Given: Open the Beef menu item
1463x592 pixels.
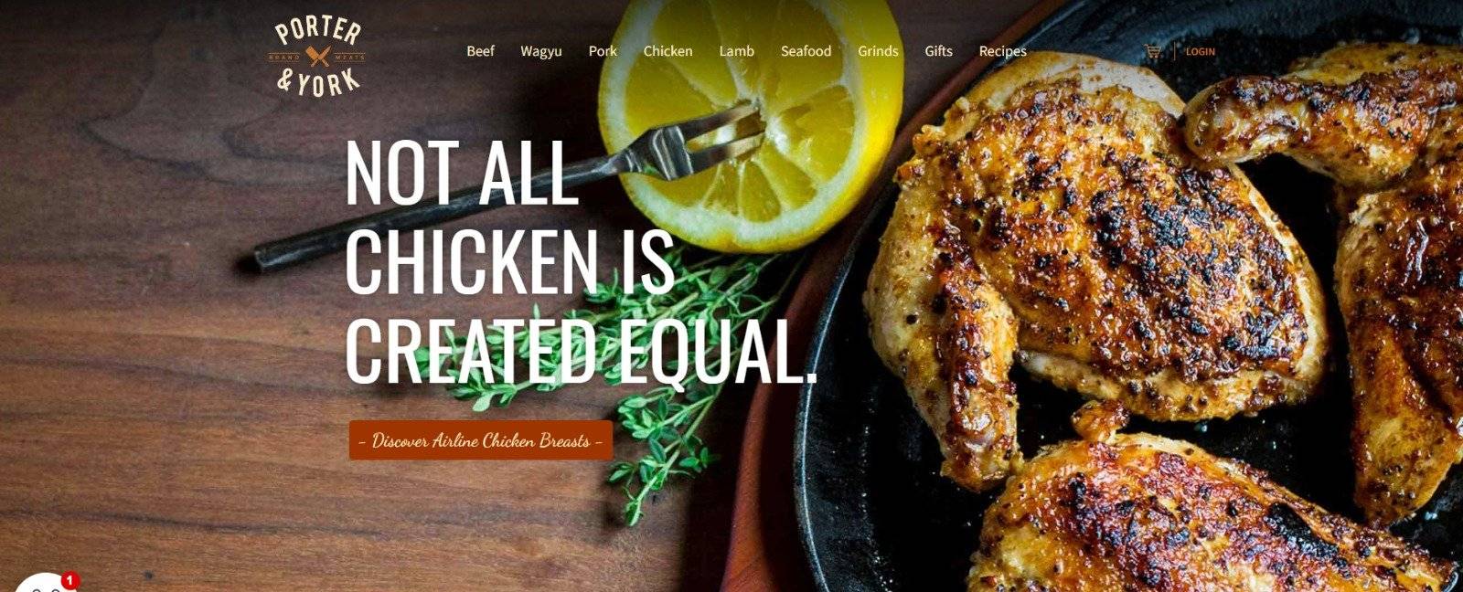Looking at the screenshot, I should click(480, 51).
